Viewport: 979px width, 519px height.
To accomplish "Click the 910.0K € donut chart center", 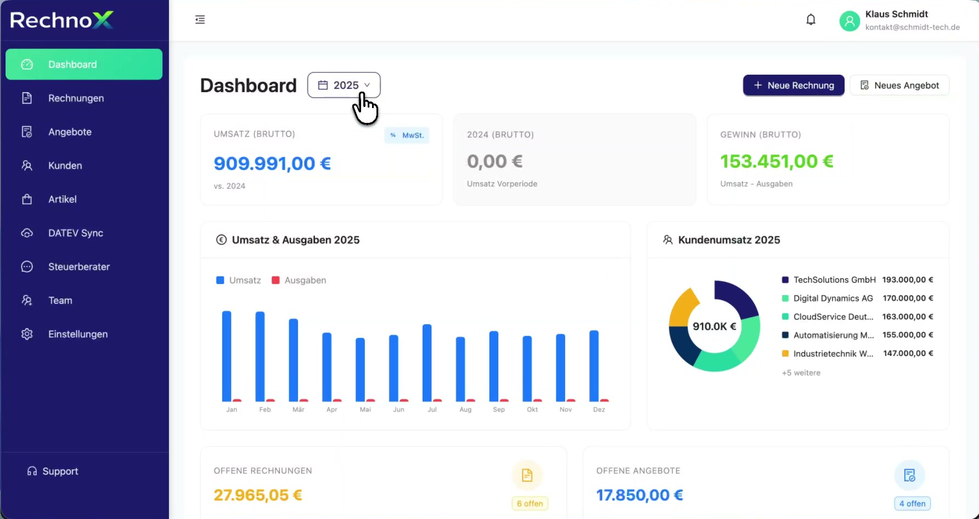I will click(x=714, y=326).
